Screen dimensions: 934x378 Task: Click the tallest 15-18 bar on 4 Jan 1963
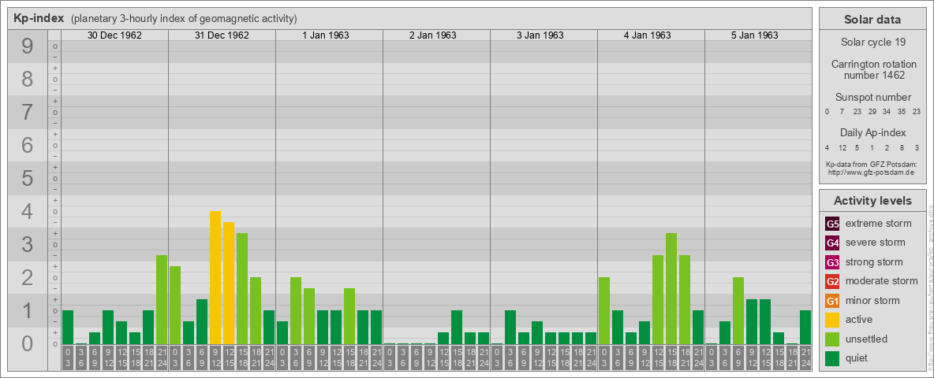[x=671, y=288]
